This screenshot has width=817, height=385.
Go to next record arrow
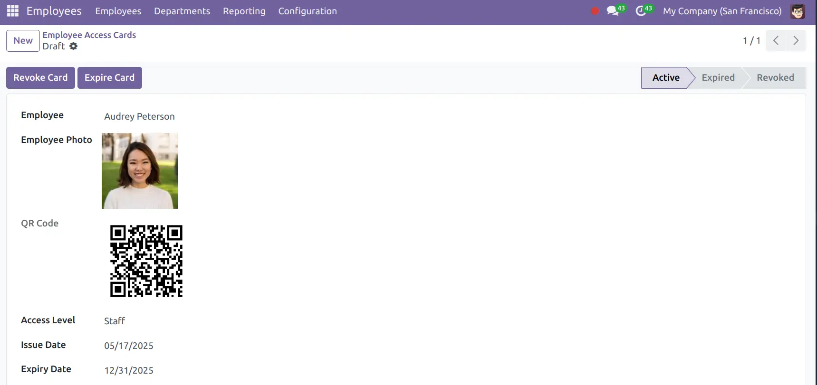coord(796,41)
